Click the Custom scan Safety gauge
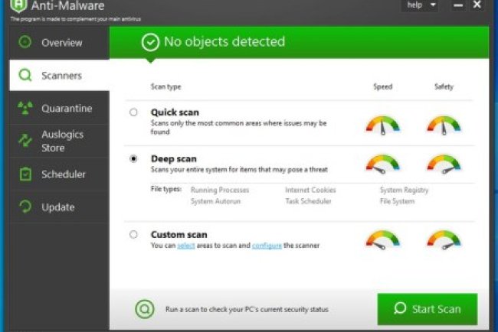 tap(444, 240)
